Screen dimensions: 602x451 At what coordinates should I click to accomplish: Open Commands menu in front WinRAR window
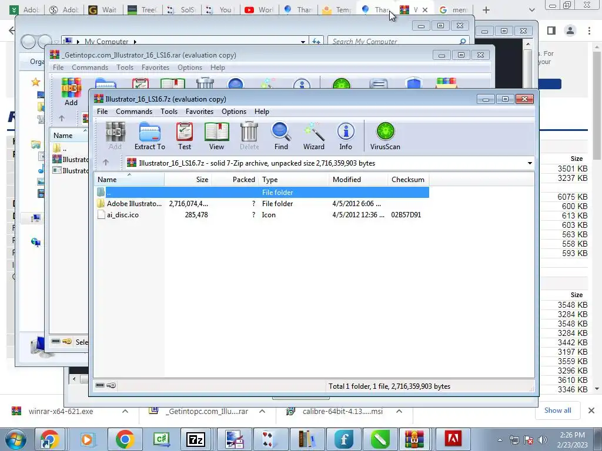click(134, 111)
